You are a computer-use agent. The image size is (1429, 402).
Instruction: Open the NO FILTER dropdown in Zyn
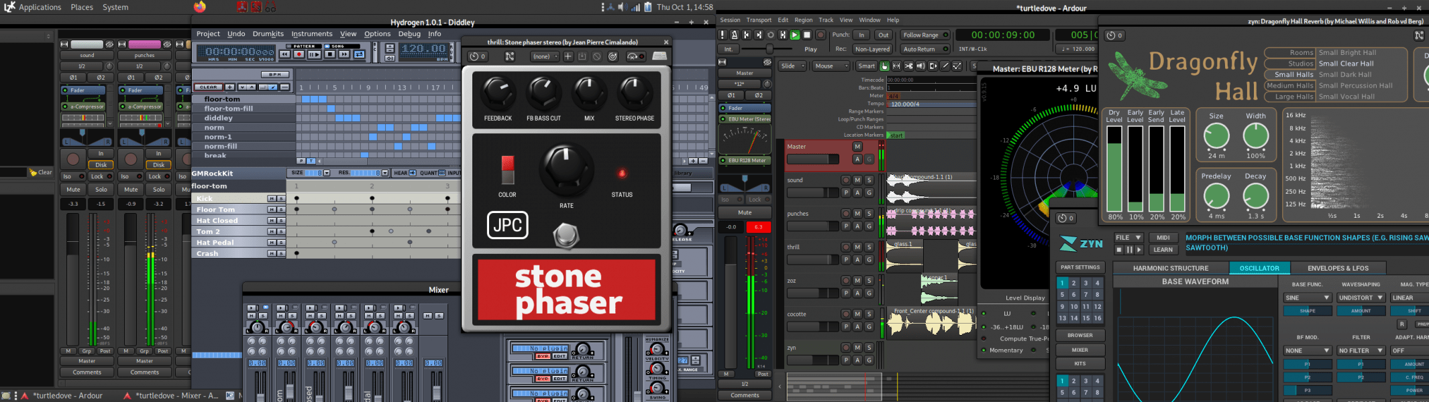tap(1361, 350)
